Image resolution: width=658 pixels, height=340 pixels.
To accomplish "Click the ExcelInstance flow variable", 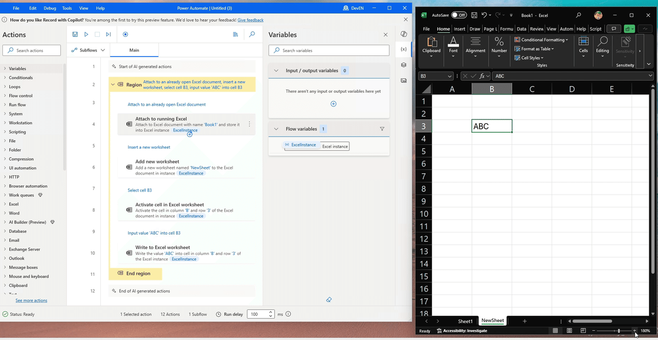I will click(x=300, y=145).
